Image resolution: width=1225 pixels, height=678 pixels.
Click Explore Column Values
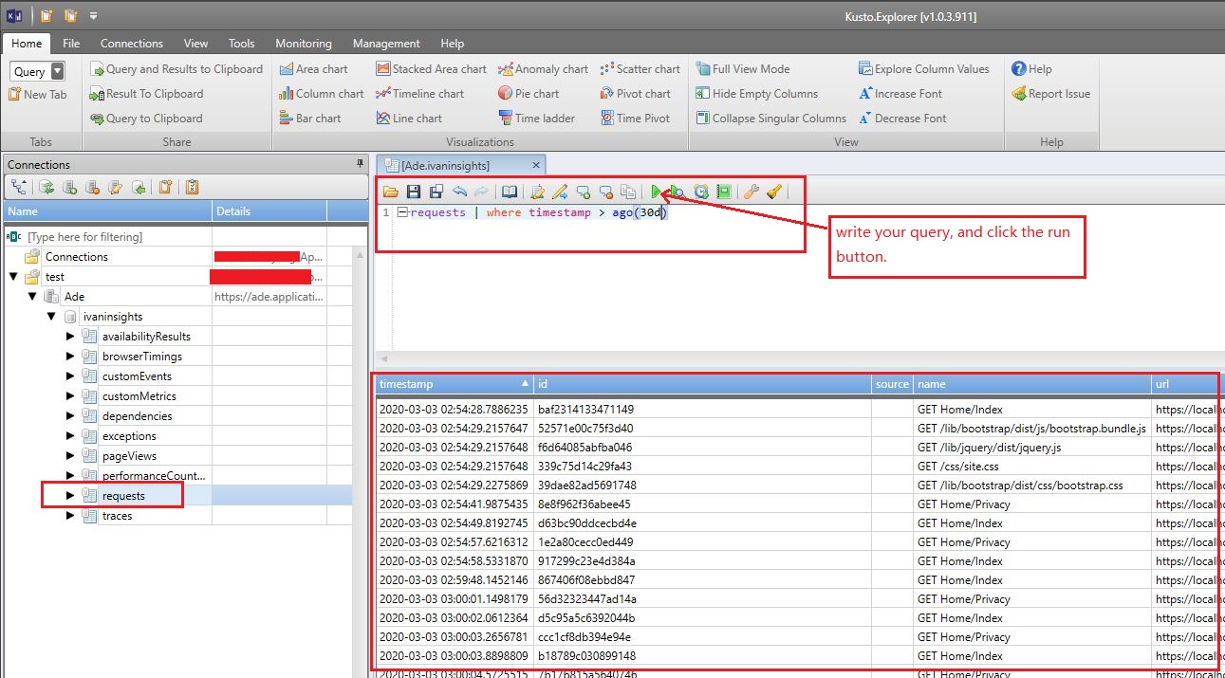coord(924,69)
